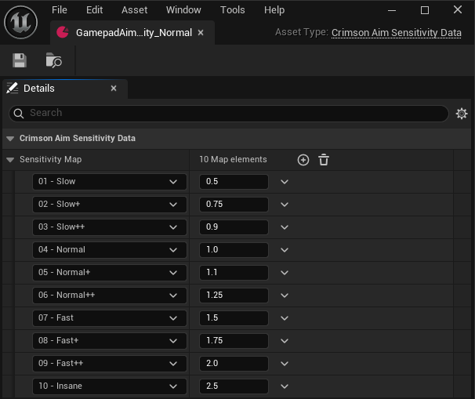Open Details panel settings gear
The image size is (475, 399).
pos(462,114)
